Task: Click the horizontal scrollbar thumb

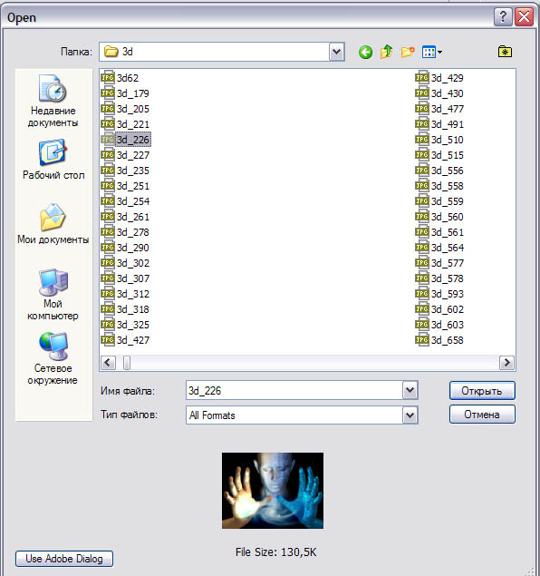Action: click(x=127, y=363)
